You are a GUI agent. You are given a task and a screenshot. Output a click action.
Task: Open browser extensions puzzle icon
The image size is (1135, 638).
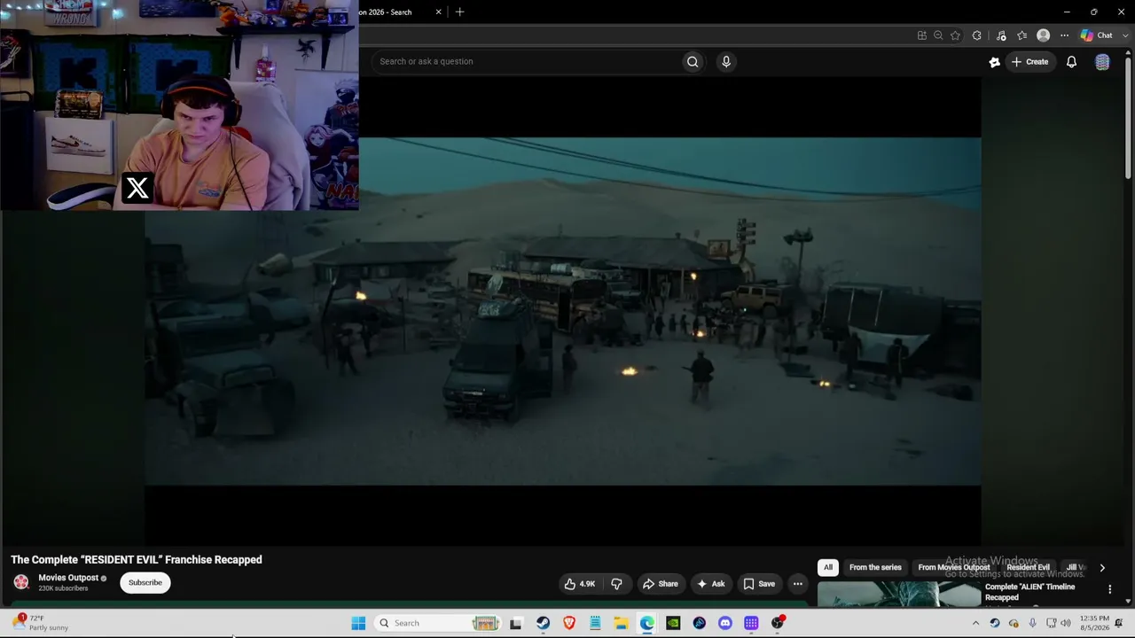(x=976, y=35)
